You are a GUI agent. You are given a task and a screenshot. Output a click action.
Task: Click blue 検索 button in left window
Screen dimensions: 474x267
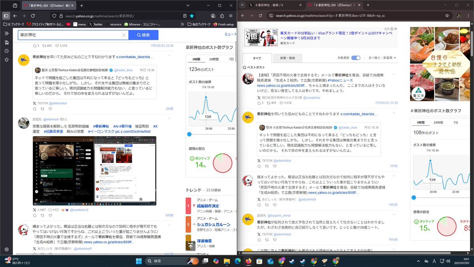click(x=143, y=35)
